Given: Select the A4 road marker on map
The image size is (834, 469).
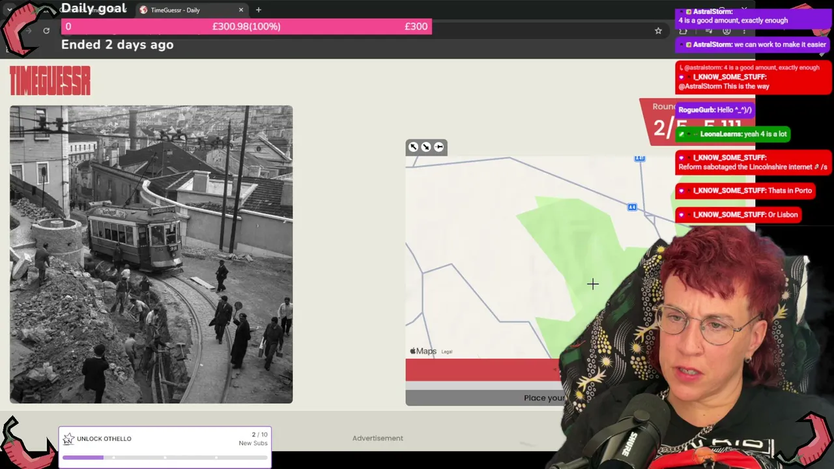Looking at the screenshot, I should coord(632,207).
